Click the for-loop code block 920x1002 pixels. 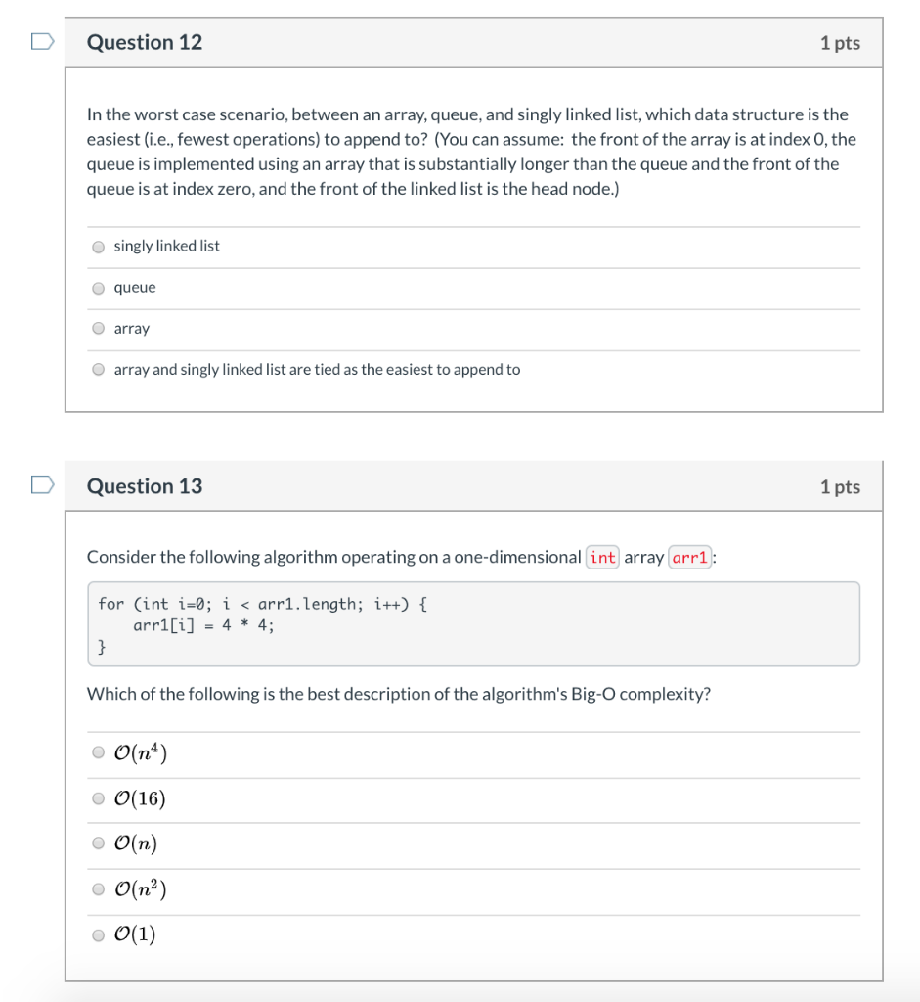pyautogui.click(x=474, y=624)
